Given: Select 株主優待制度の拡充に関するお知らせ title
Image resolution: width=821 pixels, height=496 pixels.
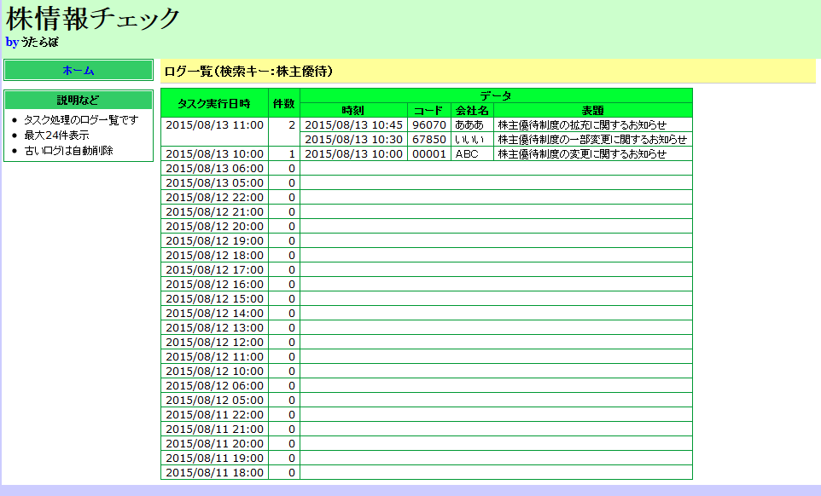Looking at the screenshot, I should coord(582,124).
